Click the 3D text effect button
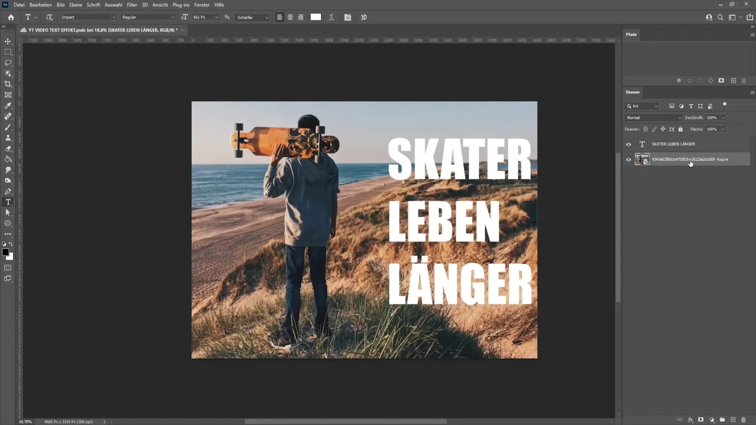Image resolution: width=756 pixels, height=425 pixels. tap(364, 17)
